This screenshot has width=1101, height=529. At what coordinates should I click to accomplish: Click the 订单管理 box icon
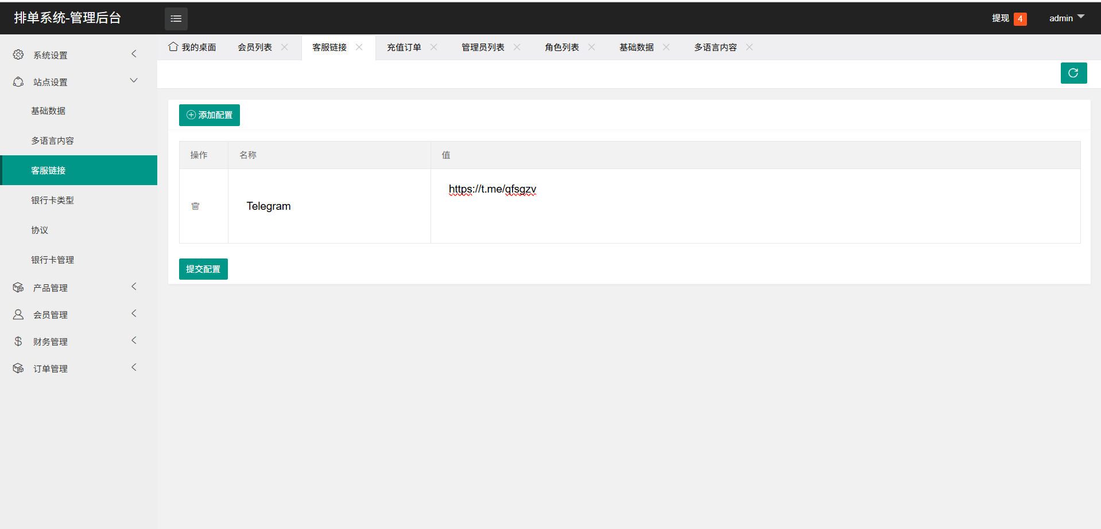coord(18,368)
